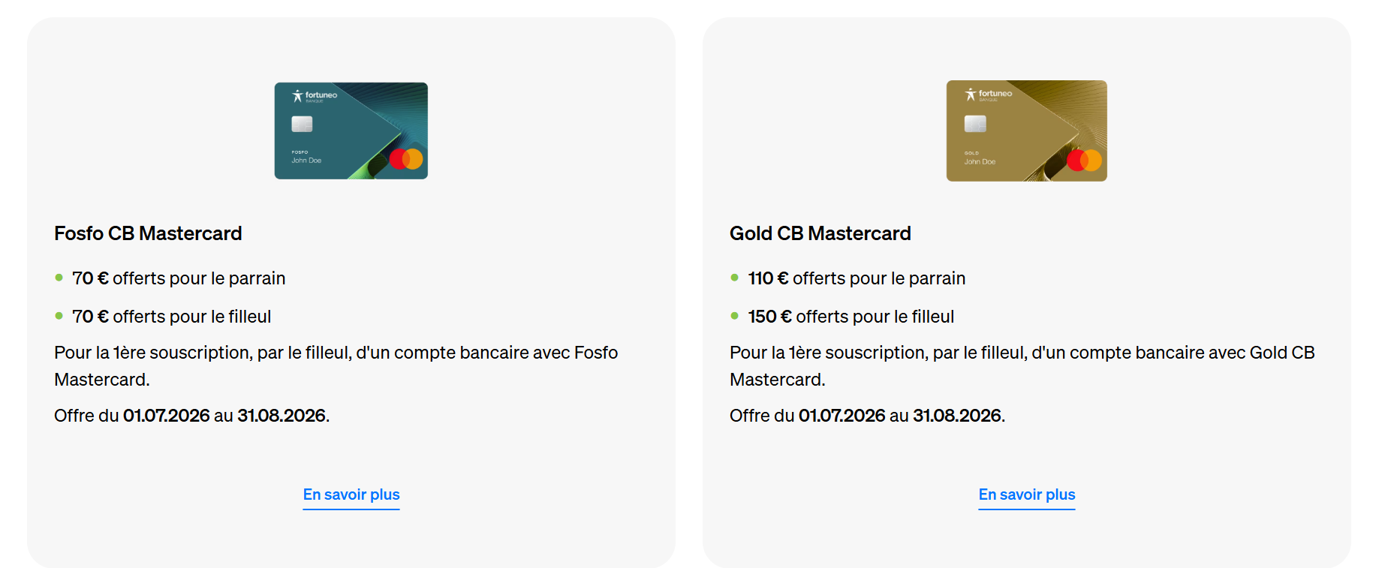The image size is (1397, 568).
Task: Click the Gold card image
Action: click(x=1026, y=131)
